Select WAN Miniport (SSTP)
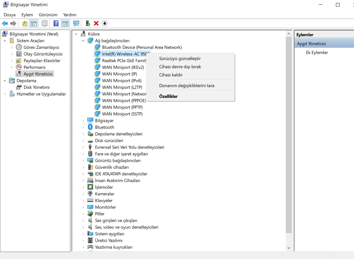 click(x=122, y=114)
